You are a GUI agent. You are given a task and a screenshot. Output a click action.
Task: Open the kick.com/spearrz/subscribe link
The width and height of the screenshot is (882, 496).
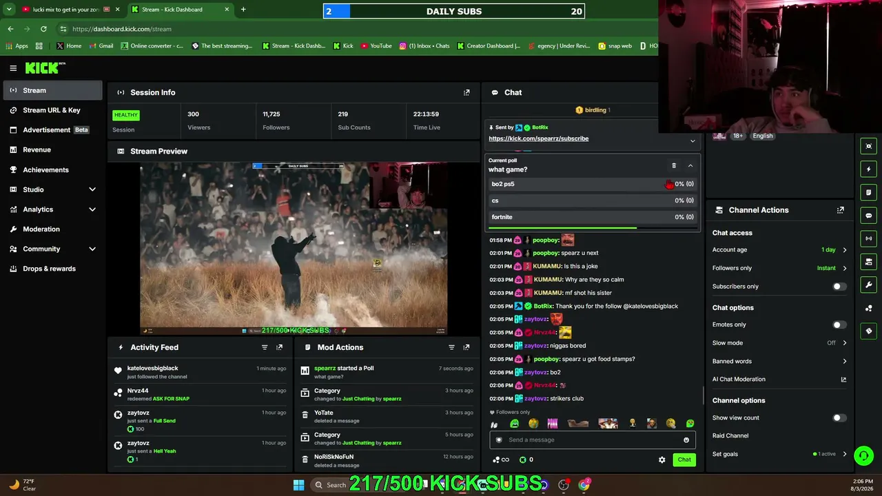pos(538,138)
